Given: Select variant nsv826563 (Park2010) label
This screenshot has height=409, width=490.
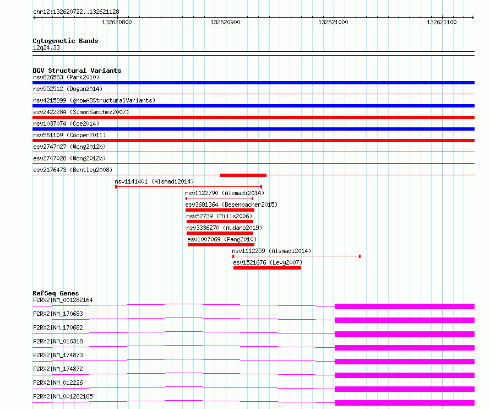Looking at the screenshot, I should 66,77.
